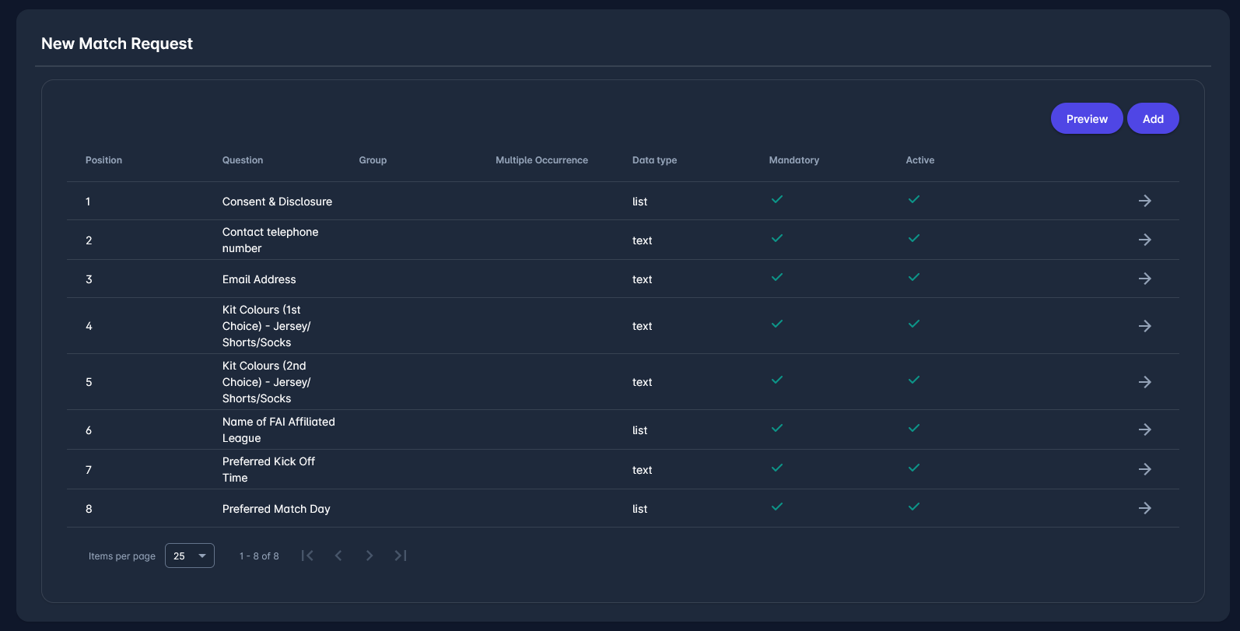
Task: Jump to the first page
Action: pyautogui.click(x=307, y=556)
